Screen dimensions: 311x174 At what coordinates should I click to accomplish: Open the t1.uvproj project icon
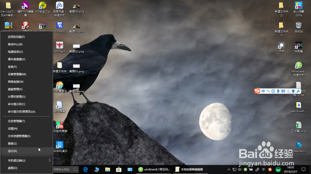pos(59,27)
